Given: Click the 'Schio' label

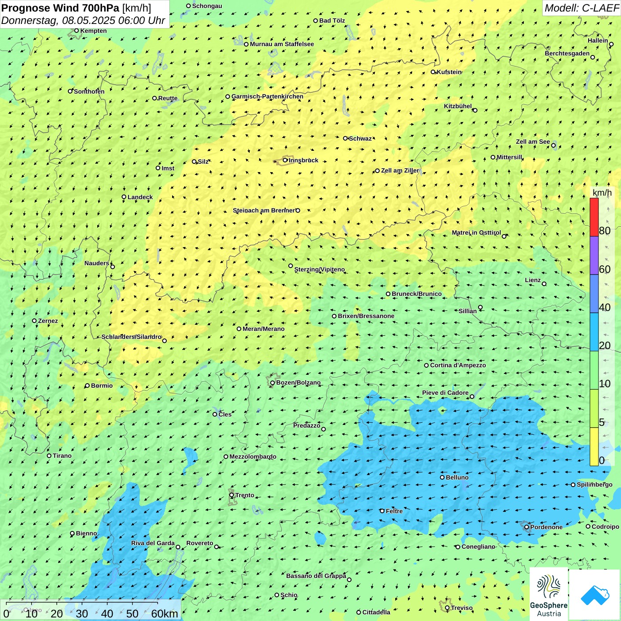Looking at the screenshot, I should click(289, 595).
